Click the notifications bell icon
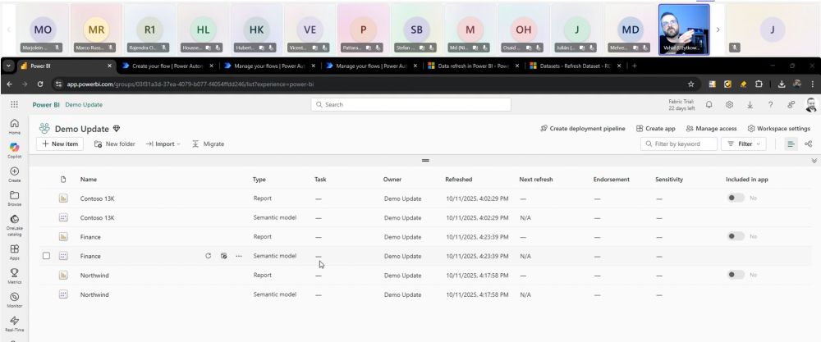The image size is (821, 342). pyautogui.click(x=709, y=105)
